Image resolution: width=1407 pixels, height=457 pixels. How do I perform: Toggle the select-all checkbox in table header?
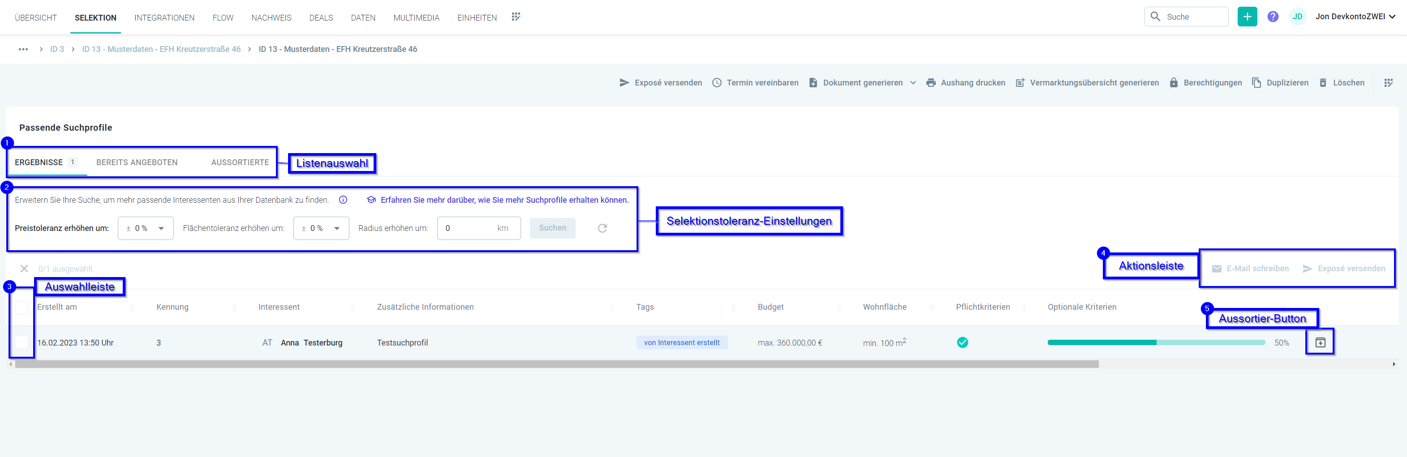[22, 308]
